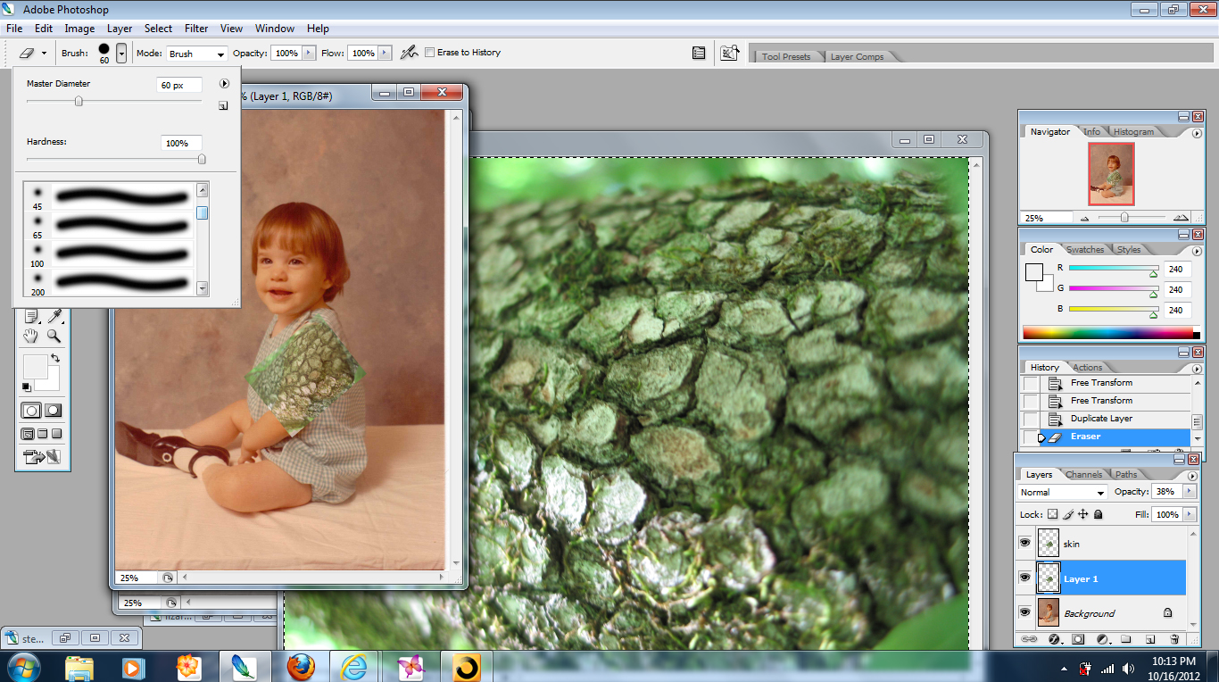Open Firefox from the Windows taskbar
1219x682 pixels.
coord(301,666)
